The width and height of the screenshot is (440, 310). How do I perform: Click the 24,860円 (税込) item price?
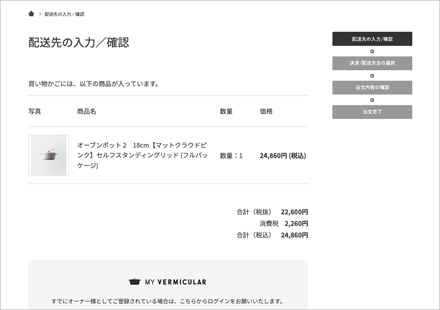point(283,156)
